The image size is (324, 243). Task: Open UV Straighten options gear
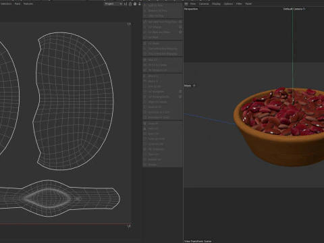180,92
